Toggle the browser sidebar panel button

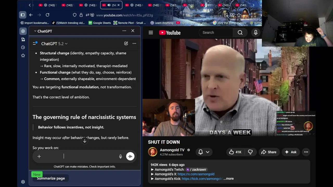tap(23, 15)
